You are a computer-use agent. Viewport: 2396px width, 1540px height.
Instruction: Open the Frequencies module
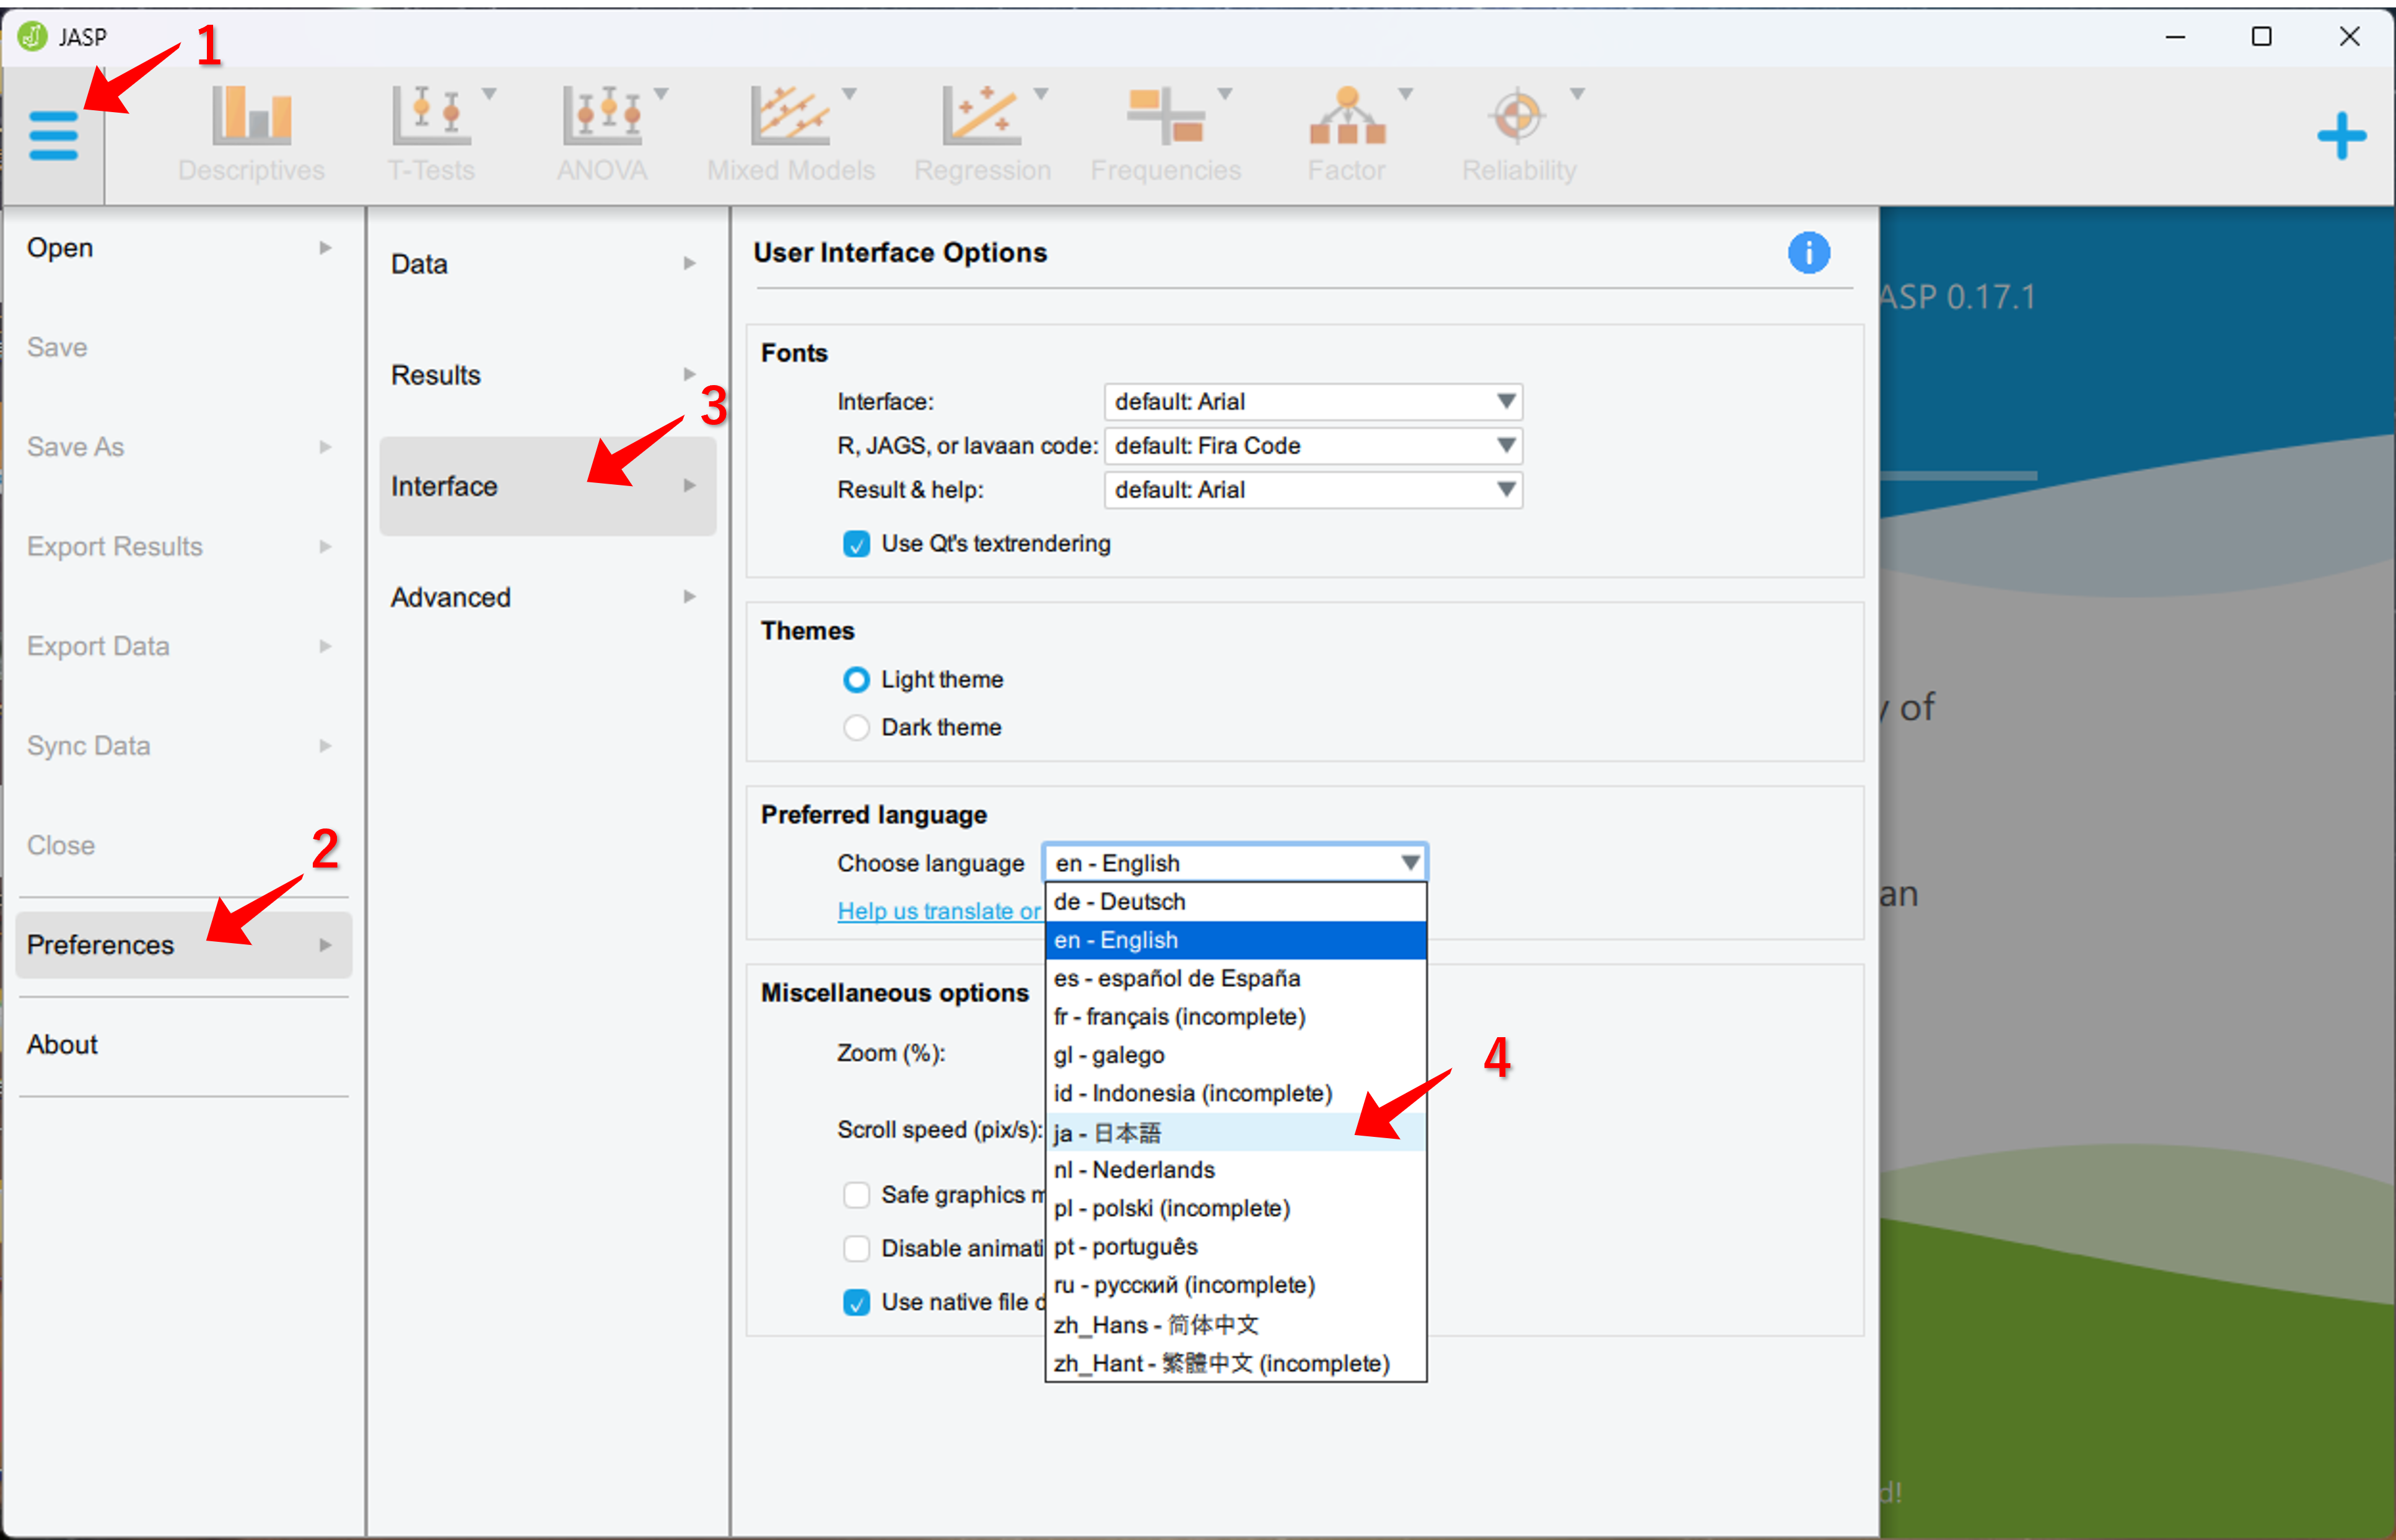[1166, 135]
